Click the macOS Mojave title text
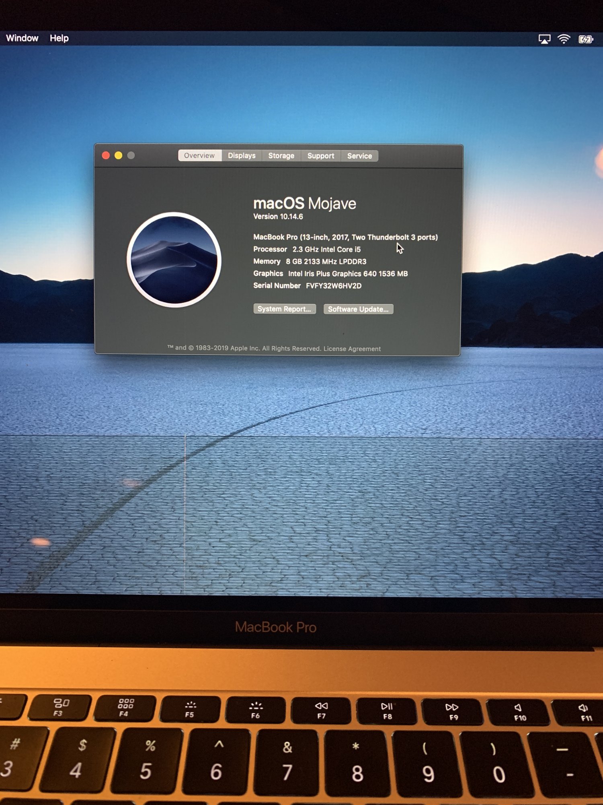This screenshot has width=603, height=805. pyautogui.click(x=305, y=203)
